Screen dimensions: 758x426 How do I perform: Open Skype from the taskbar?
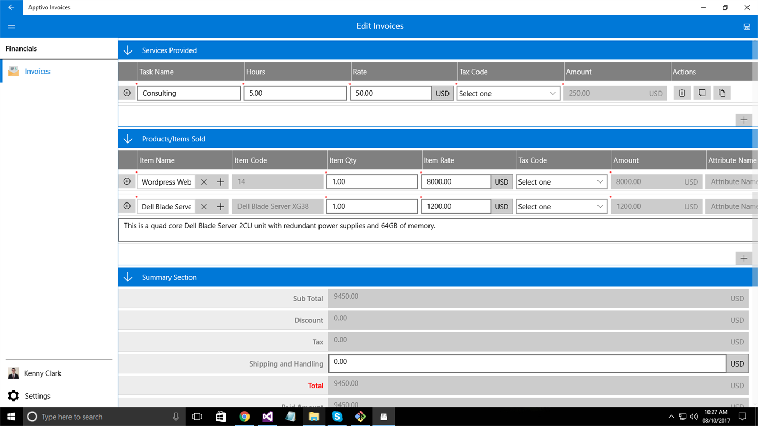pyautogui.click(x=337, y=417)
